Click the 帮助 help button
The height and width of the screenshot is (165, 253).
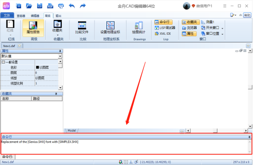(x=247, y=15)
